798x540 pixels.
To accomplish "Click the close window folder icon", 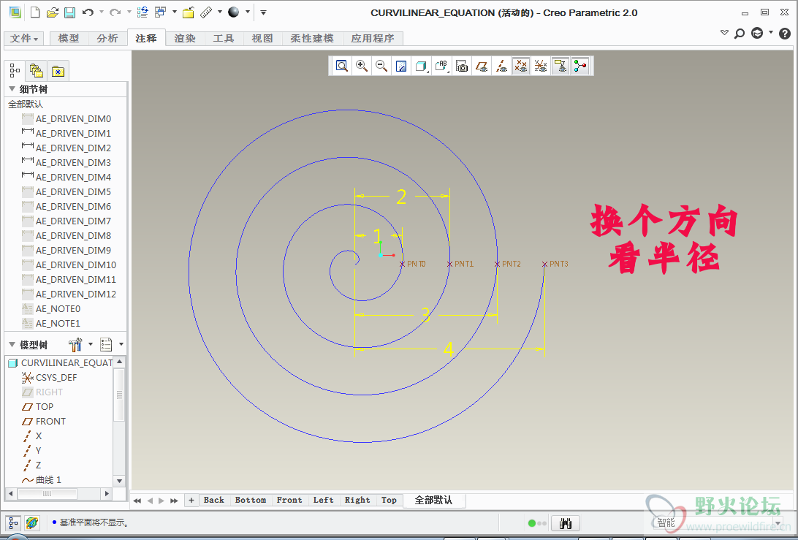I will point(189,12).
